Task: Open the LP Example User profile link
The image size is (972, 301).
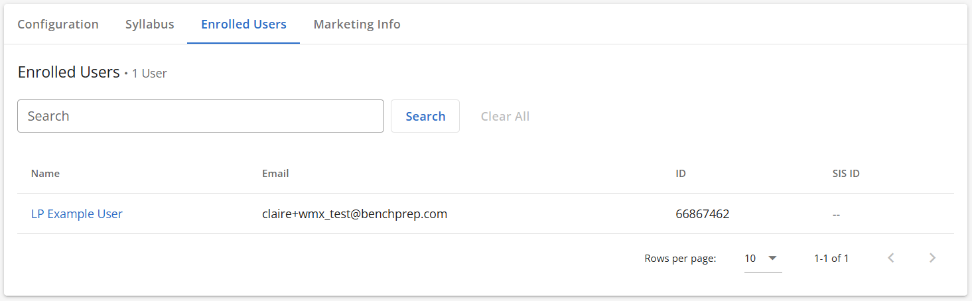Action: tap(77, 214)
